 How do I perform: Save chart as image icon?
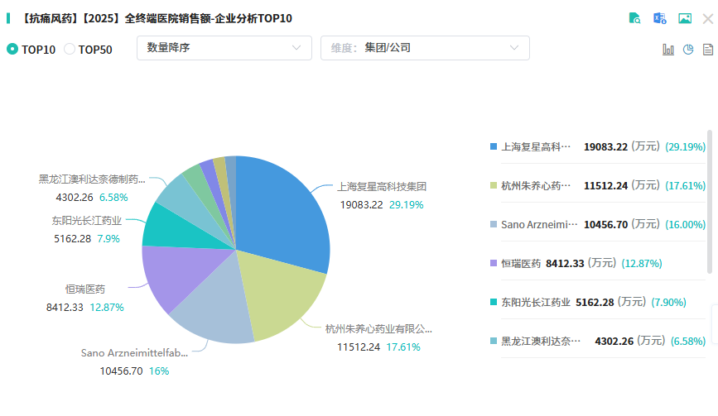point(685,18)
